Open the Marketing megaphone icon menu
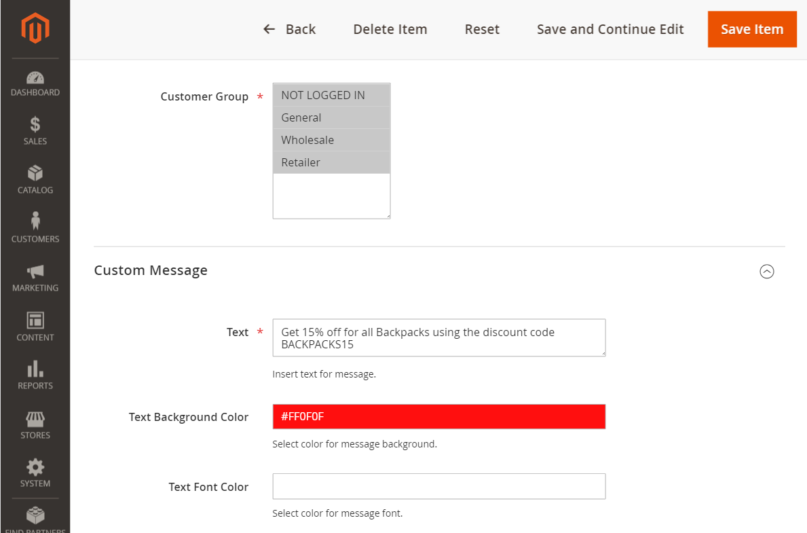 [x=35, y=278]
